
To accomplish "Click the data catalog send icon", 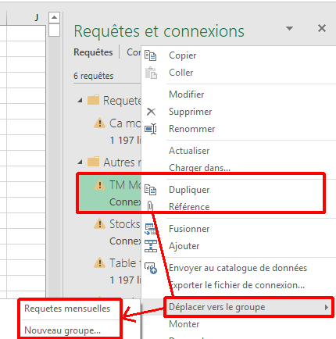I will [151, 268].
